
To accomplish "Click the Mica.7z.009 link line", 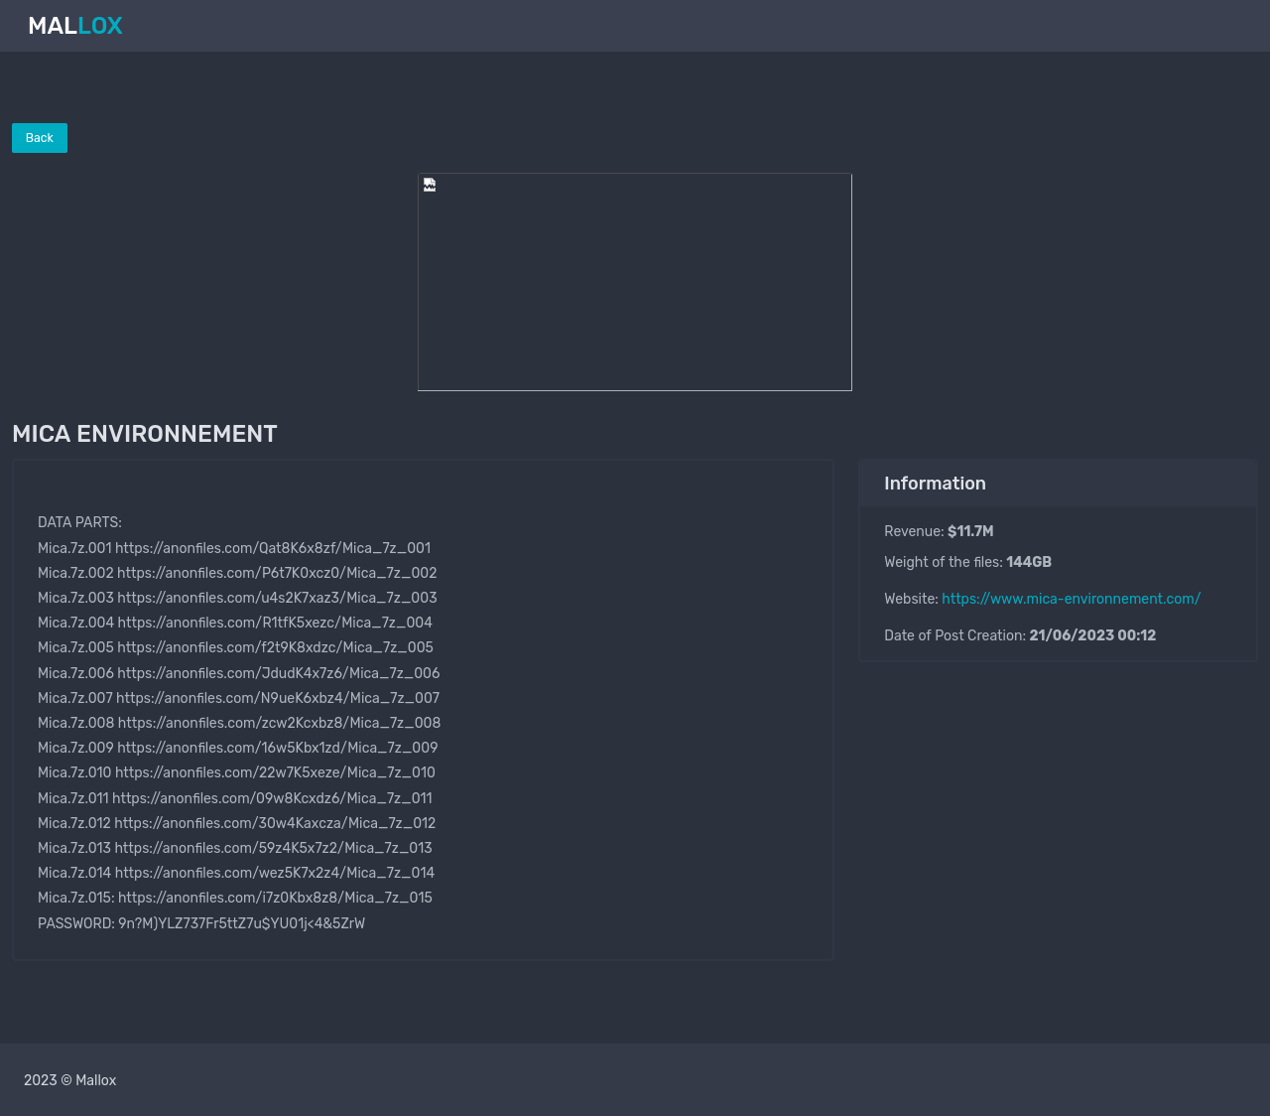I will tap(238, 748).
